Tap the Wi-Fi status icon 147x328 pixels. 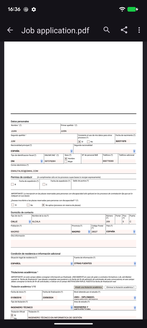click(x=122, y=9)
